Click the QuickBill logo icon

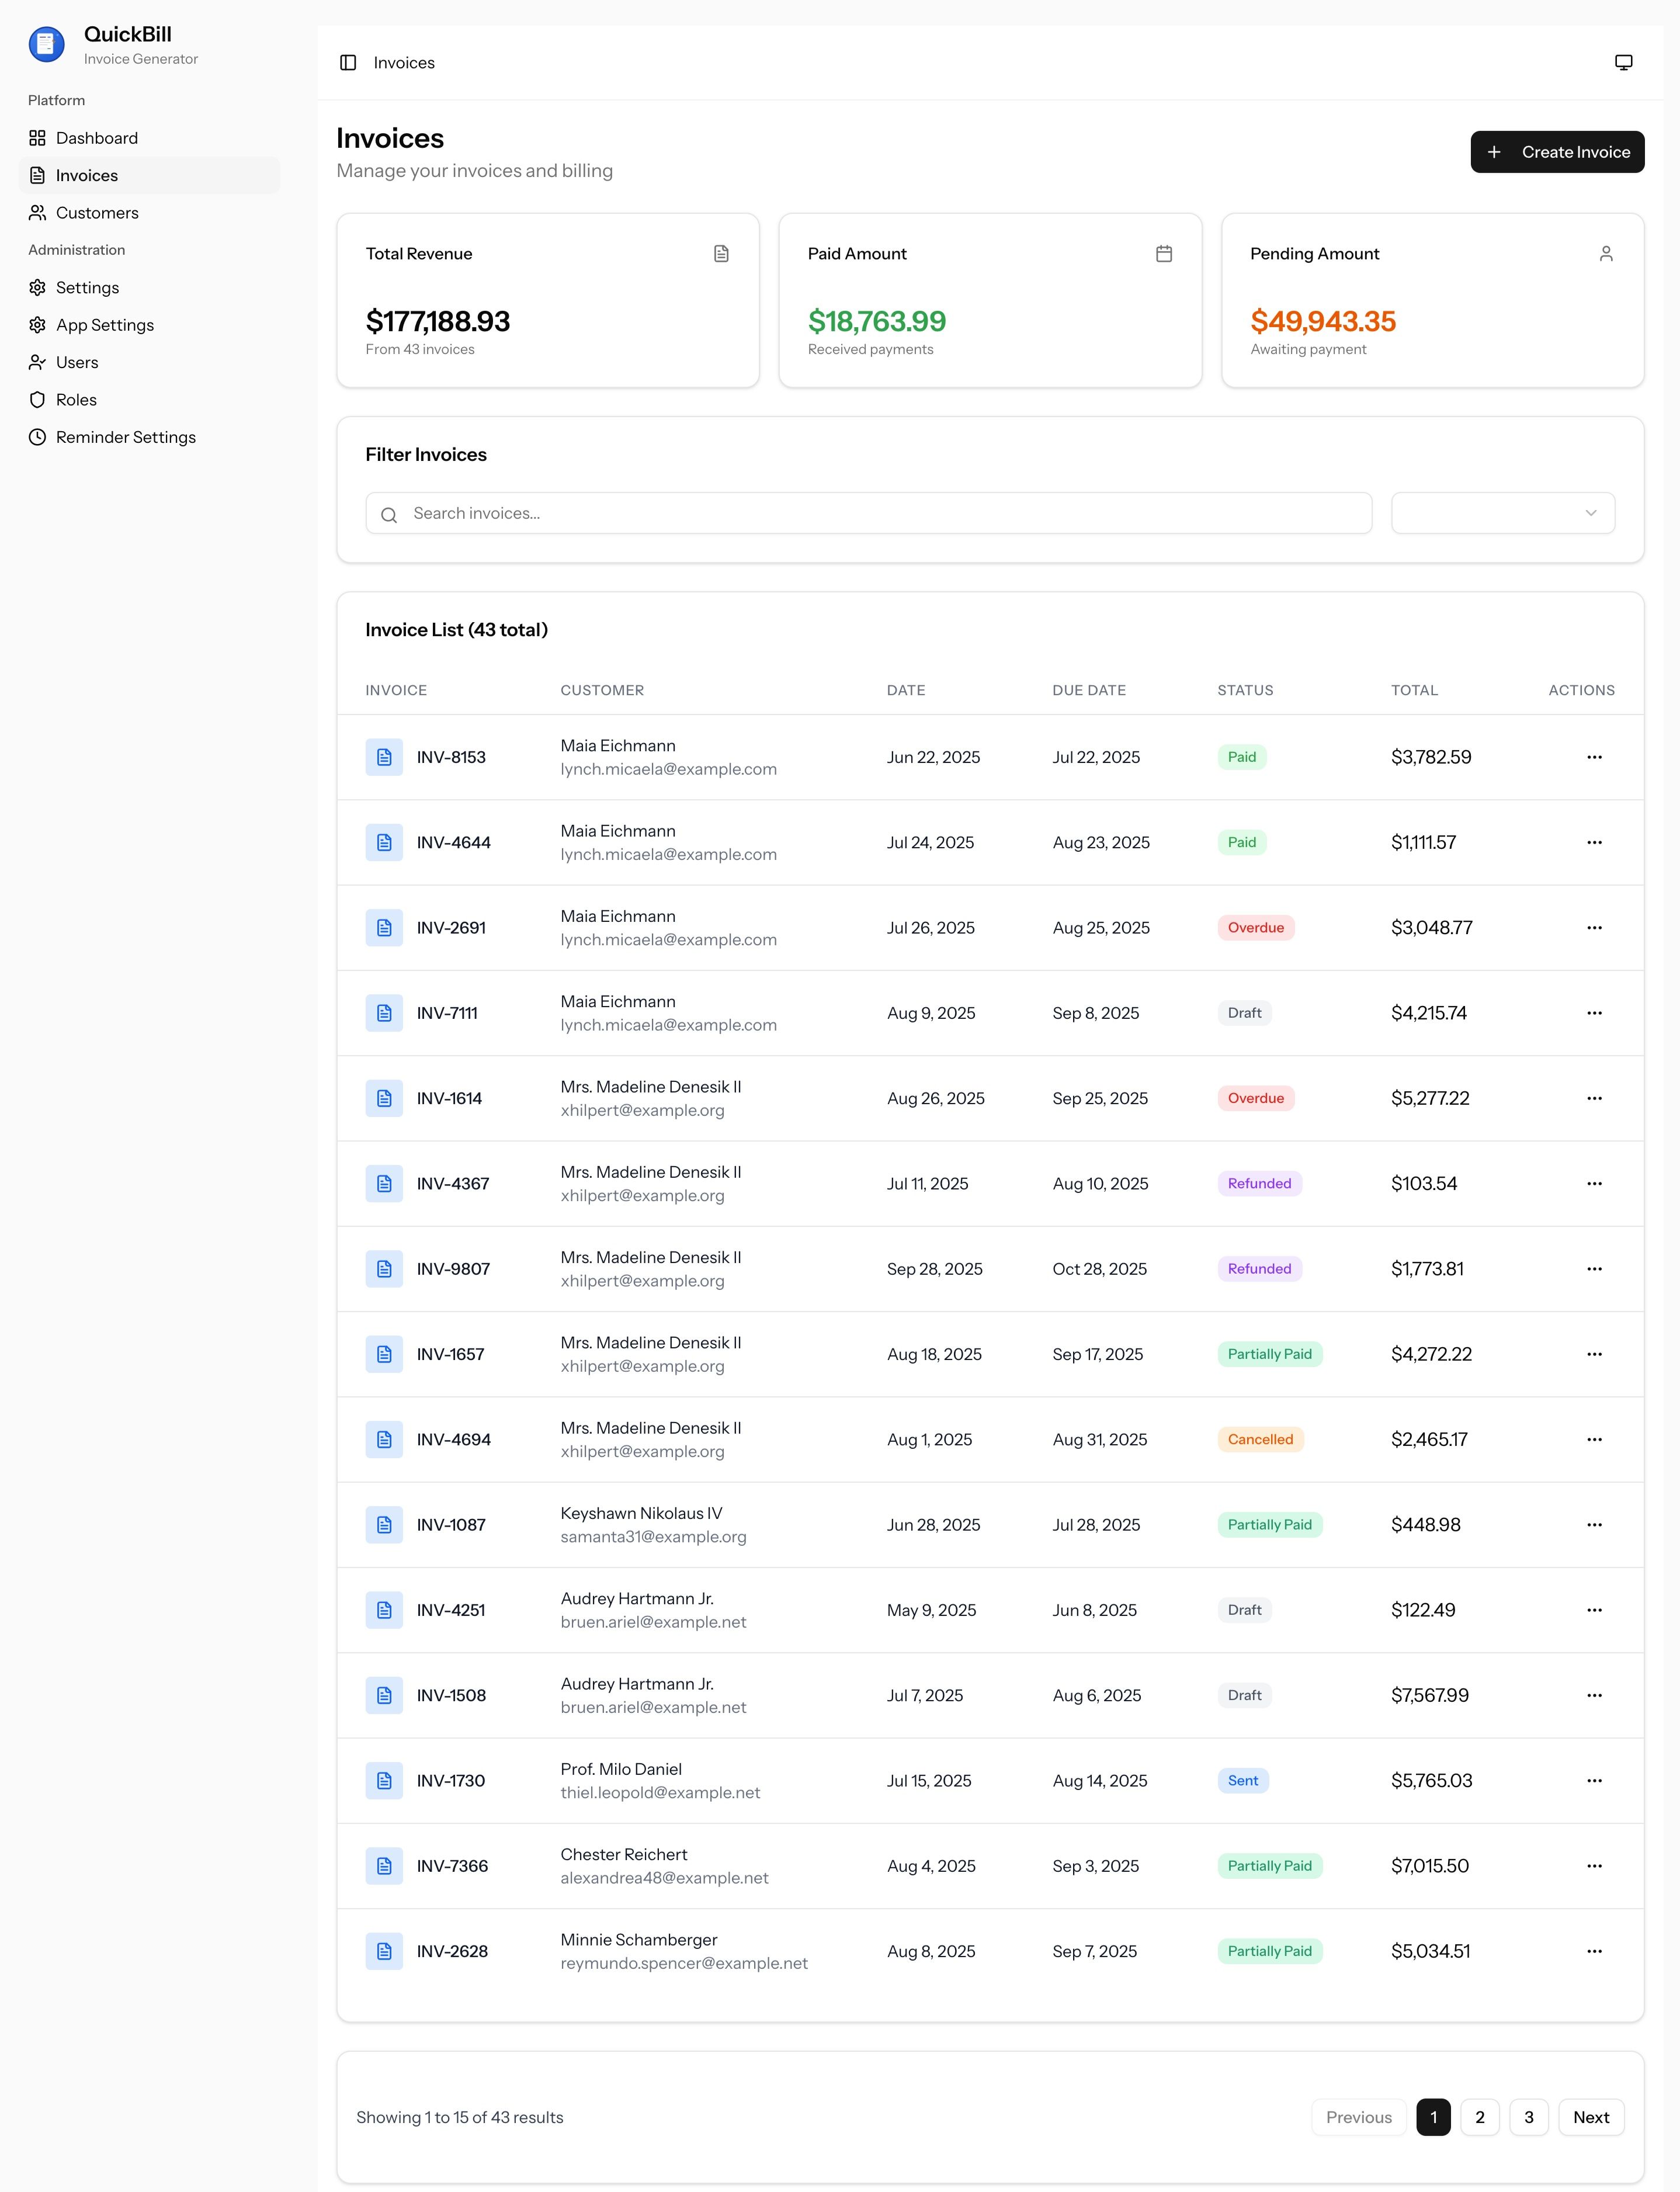[47, 44]
